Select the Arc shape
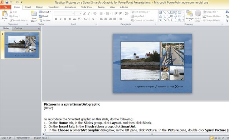 (164, 20)
